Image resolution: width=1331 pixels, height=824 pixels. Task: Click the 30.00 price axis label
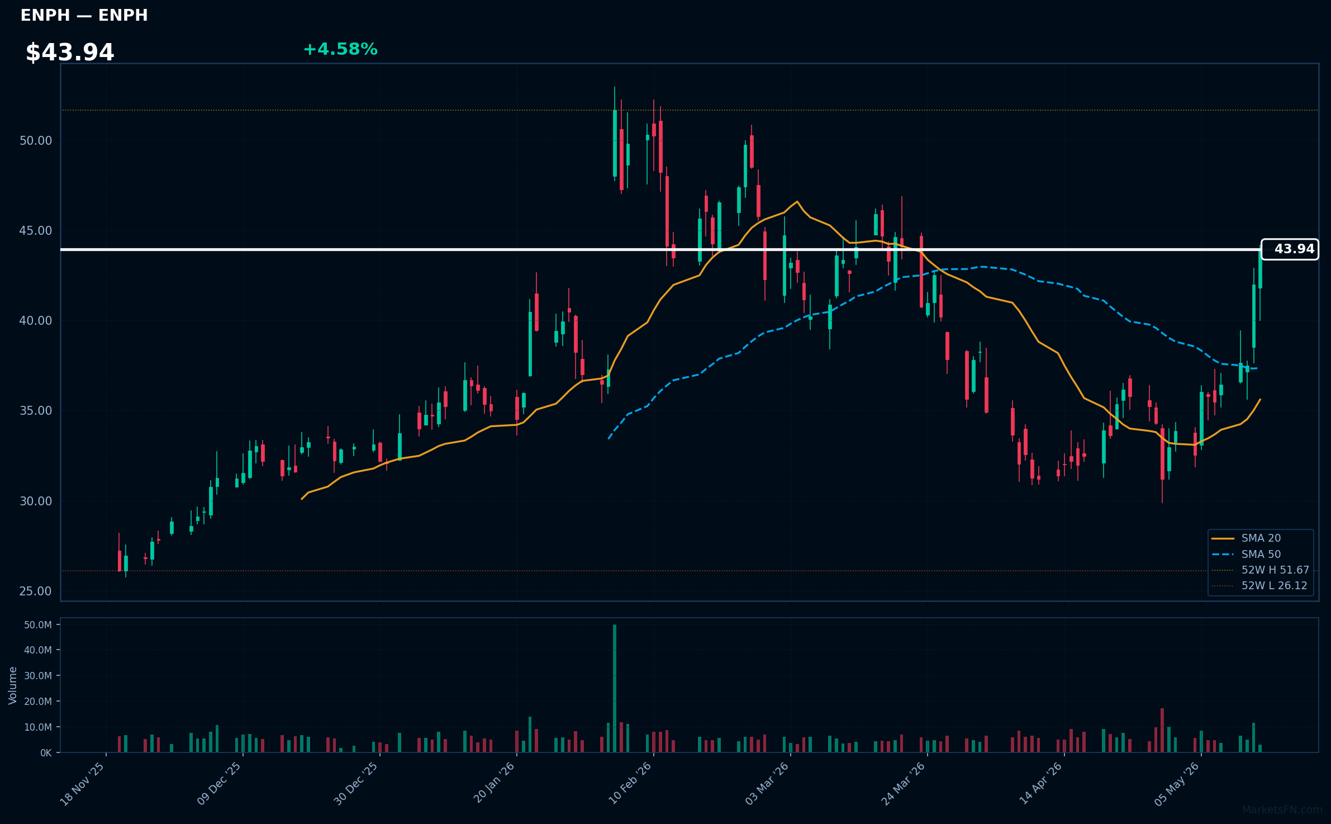[x=36, y=501]
